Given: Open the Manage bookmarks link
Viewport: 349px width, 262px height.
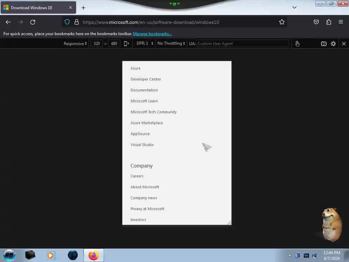Looking at the screenshot, I should pyautogui.click(x=152, y=34).
